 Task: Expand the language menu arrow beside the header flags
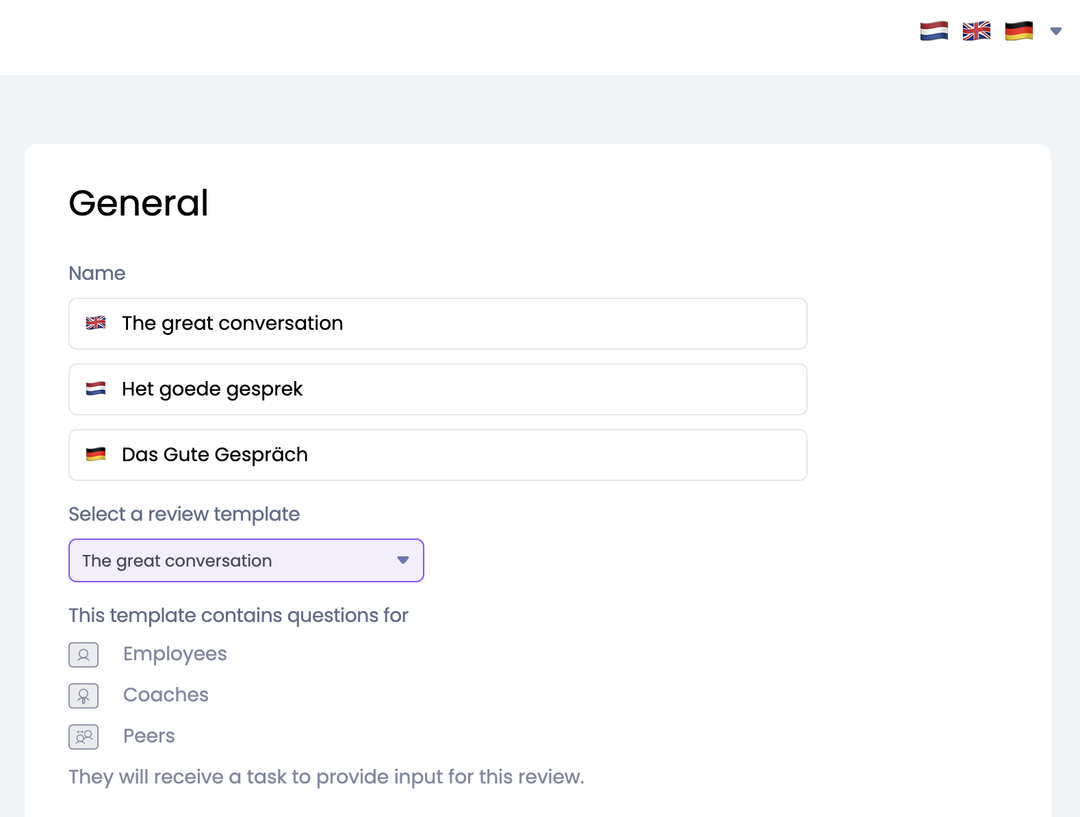coord(1055,31)
